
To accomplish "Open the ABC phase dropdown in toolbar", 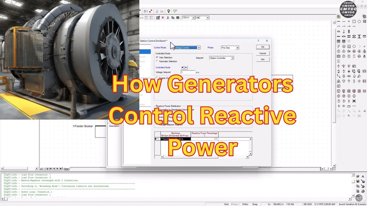I will (208, 18).
